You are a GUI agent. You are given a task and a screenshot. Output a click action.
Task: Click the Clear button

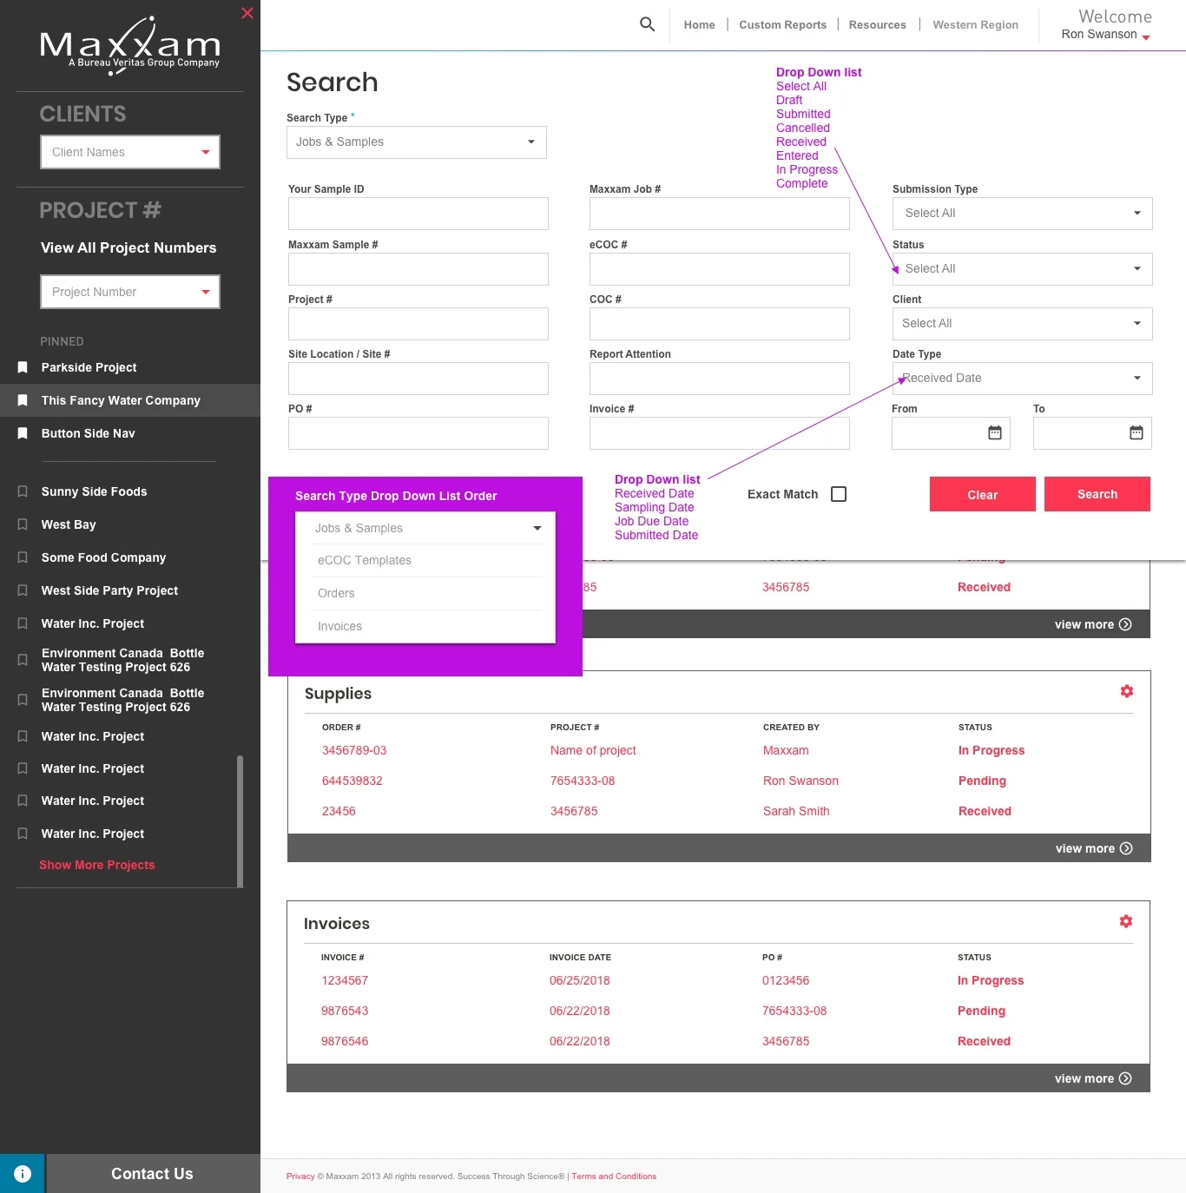[x=983, y=494]
